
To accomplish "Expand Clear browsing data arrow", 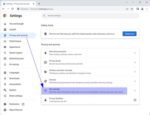I will pyautogui.click(x=135, y=53).
